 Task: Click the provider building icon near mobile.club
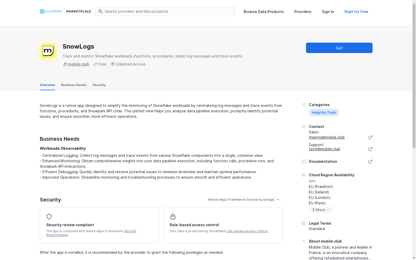click(x=65, y=64)
